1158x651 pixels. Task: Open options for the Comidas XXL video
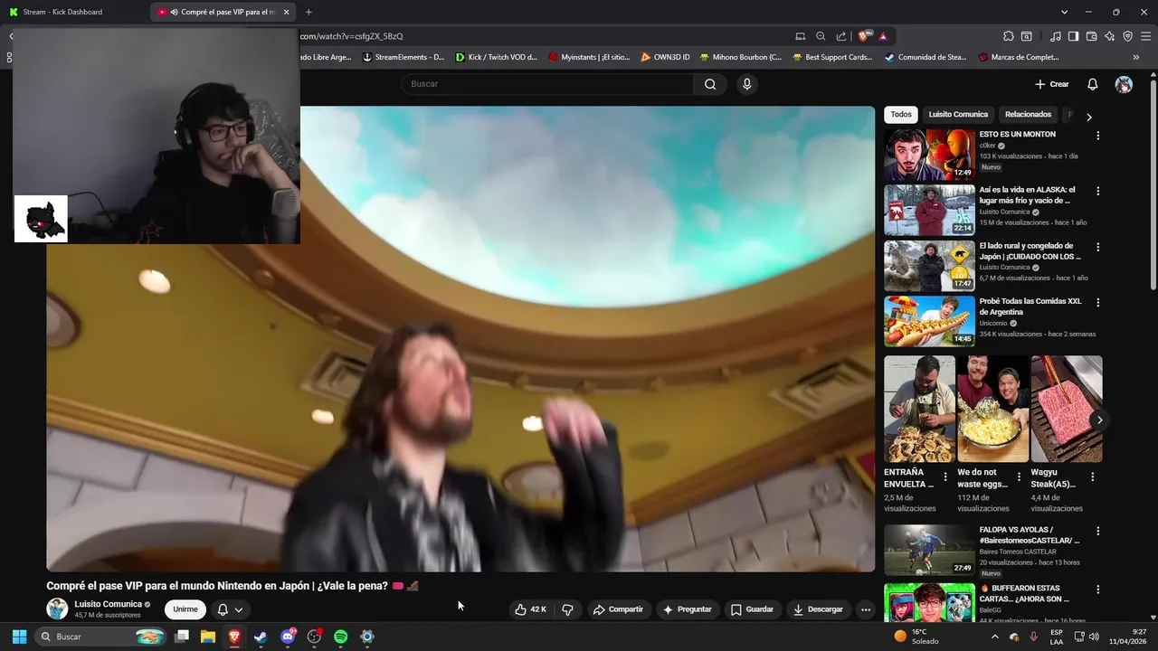click(x=1097, y=303)
